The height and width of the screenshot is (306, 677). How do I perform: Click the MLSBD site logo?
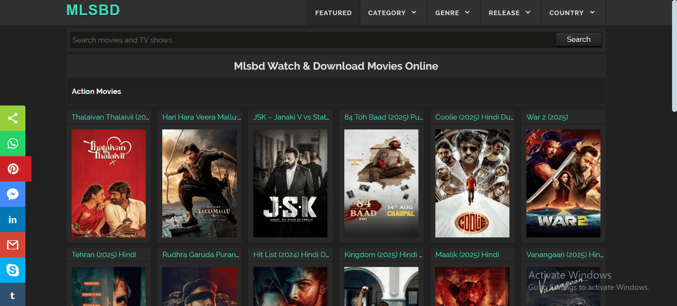(93, 10)
